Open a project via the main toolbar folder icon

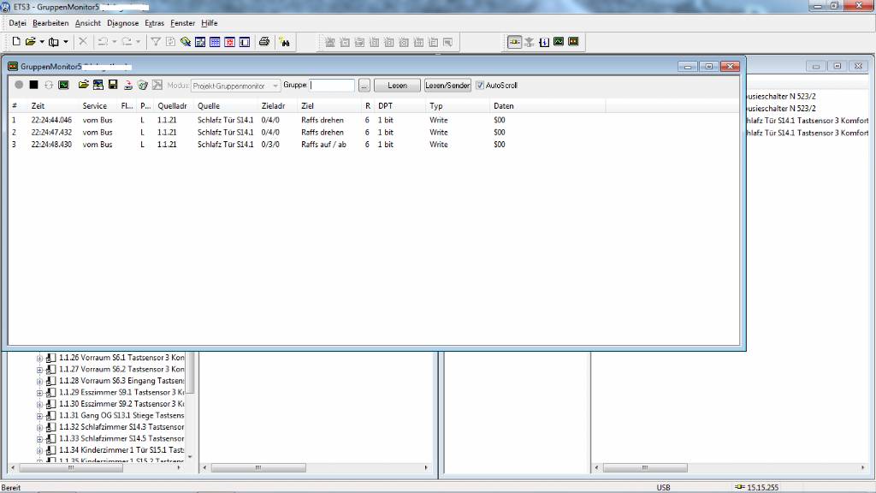pyautogui.click(x=30, y=42)
